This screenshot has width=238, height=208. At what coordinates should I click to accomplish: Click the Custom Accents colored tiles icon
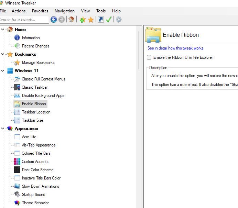click(17, 162)
